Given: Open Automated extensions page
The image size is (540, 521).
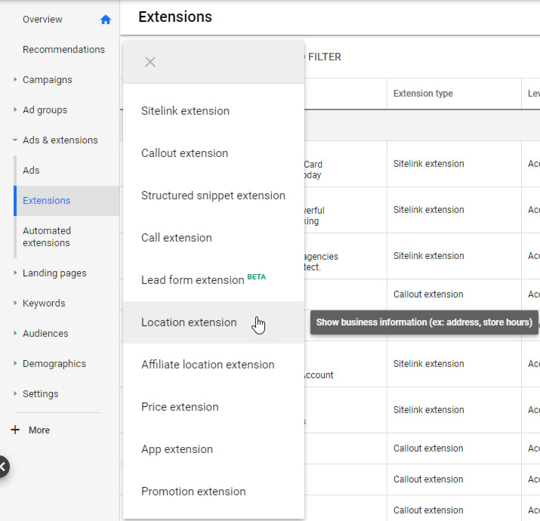Looking at the screenshot, I should (47, 236).
